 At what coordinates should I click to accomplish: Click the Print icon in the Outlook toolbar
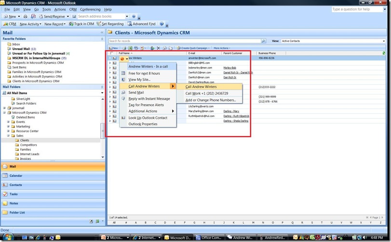coord(25,16)
